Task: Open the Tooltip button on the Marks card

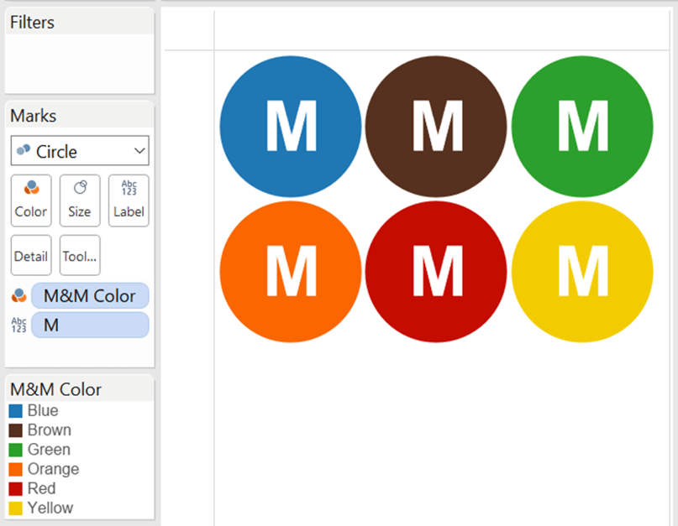Action: click(79, 255)
